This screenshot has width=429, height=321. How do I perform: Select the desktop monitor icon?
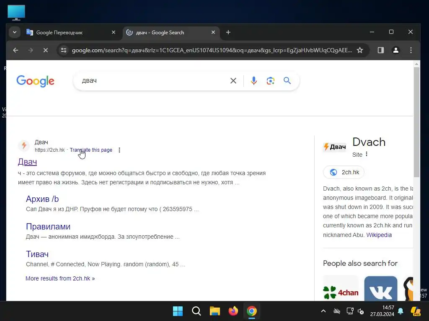tap(16, 13)
